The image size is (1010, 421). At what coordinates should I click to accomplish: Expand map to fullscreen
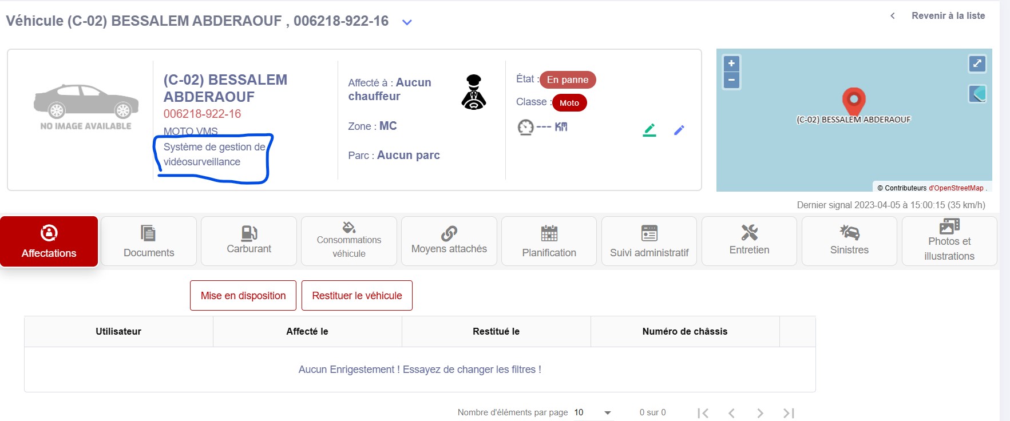pyautogui.click(x=977, y=63)
